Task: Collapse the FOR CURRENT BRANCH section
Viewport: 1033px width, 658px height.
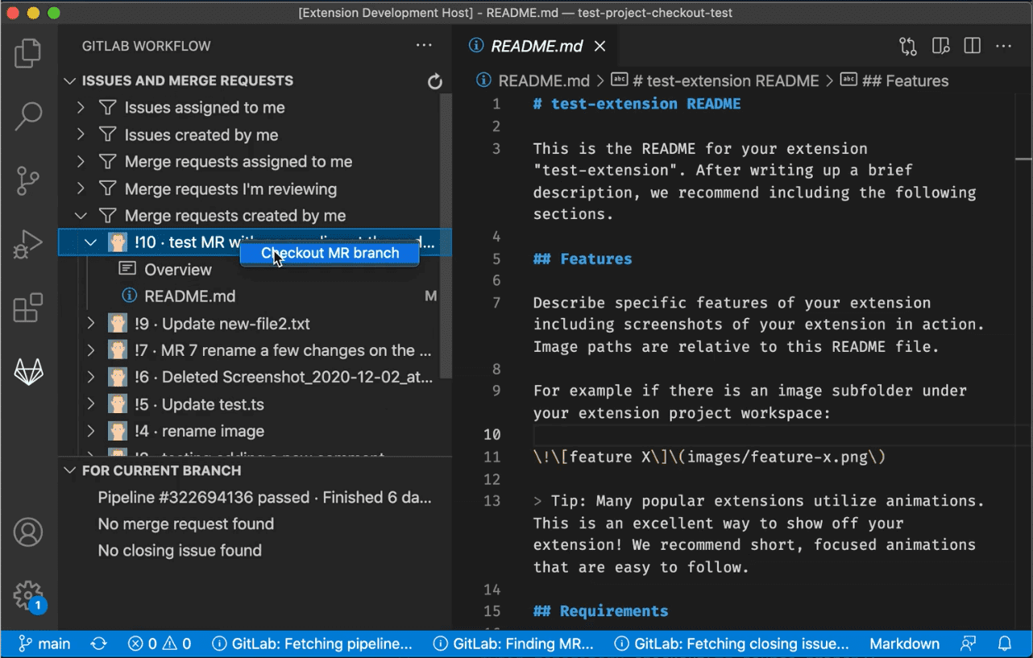Action: (69, 470)
